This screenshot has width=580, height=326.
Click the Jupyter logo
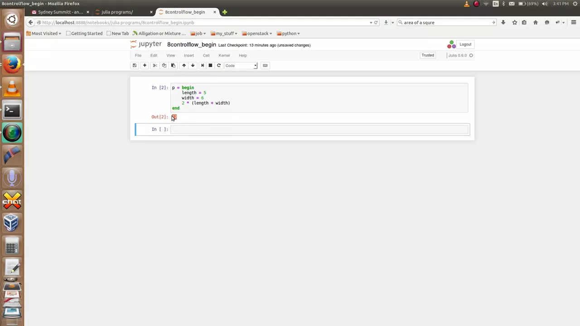[146, 44]
